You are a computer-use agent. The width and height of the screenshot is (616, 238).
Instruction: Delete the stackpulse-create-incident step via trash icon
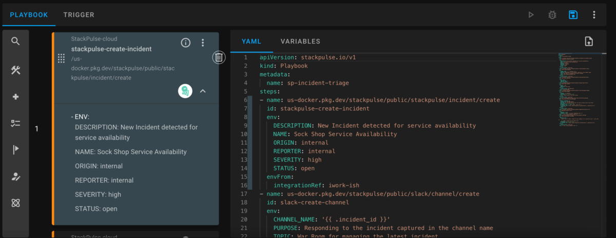(x=219, y=57)
